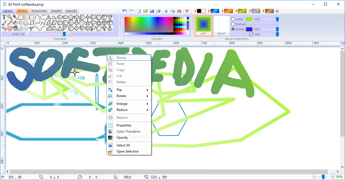The width and height of the screenshot is (345, 180).
Task: Select the spray can tool
Action: [x=15, y=28]
